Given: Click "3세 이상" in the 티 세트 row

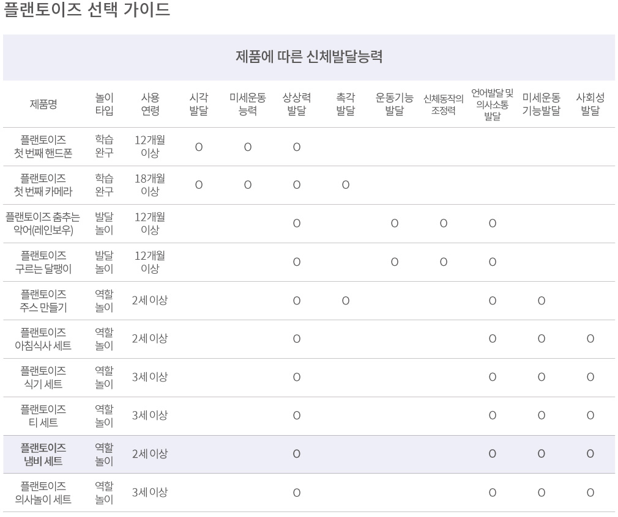Looking at the screenshot, I should pos(150,416).
